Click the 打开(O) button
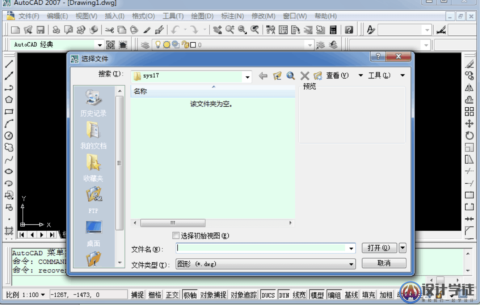Screen dimensions: 480x305 (379, 248)
